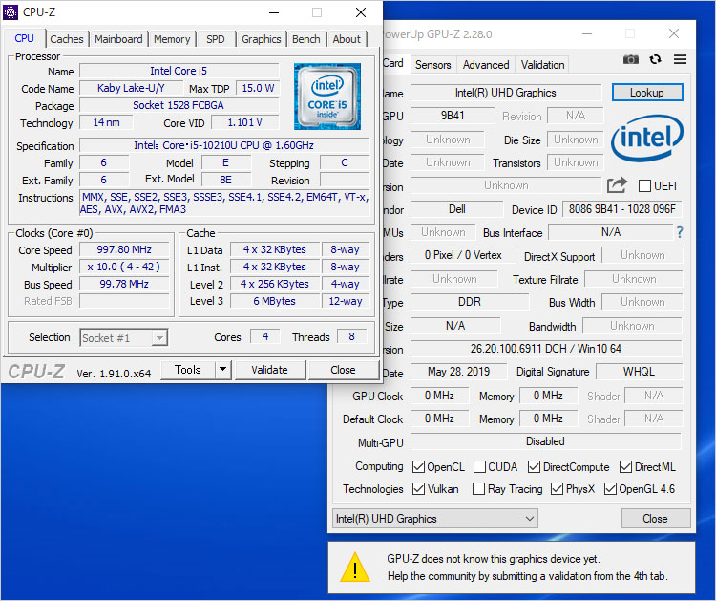
Task: Click the Specification field i5-10210U
Action: click(223, 145)
